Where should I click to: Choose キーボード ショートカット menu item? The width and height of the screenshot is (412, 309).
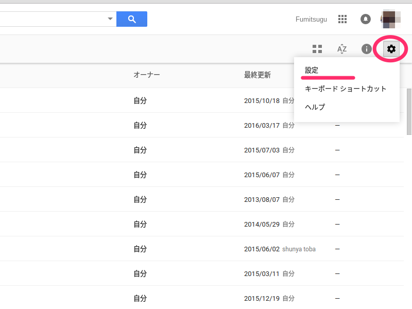[346, 89]
